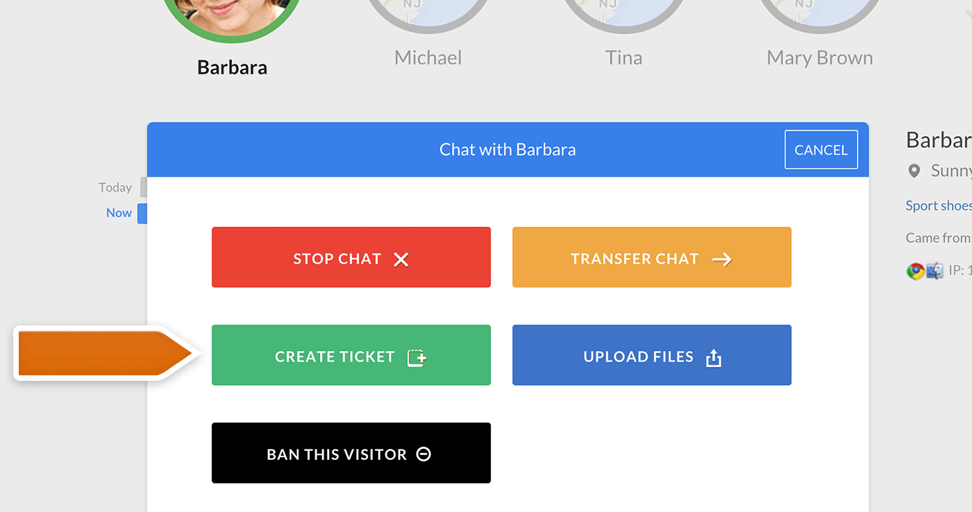Click the Now timeline marker
The image size is (972, 512).
click(x=119, y=213)
